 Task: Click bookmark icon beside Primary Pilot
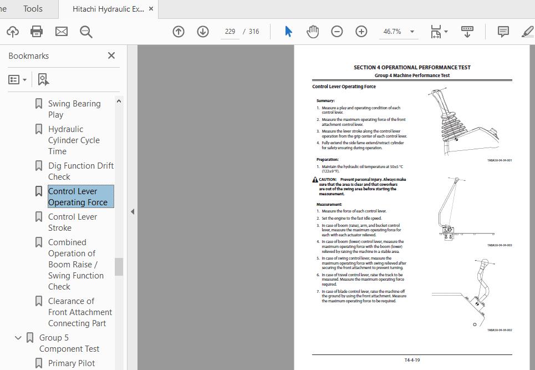pyautogui.click(x=39, y=363)
